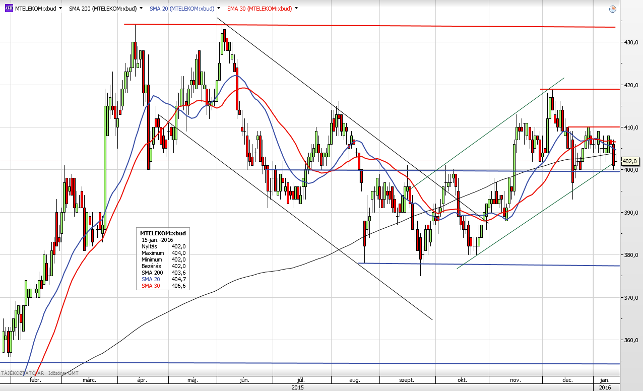This screenshot has width=643, height=391.
Task: Click the SMA 30 406,6 row
Action: point(163,286)
